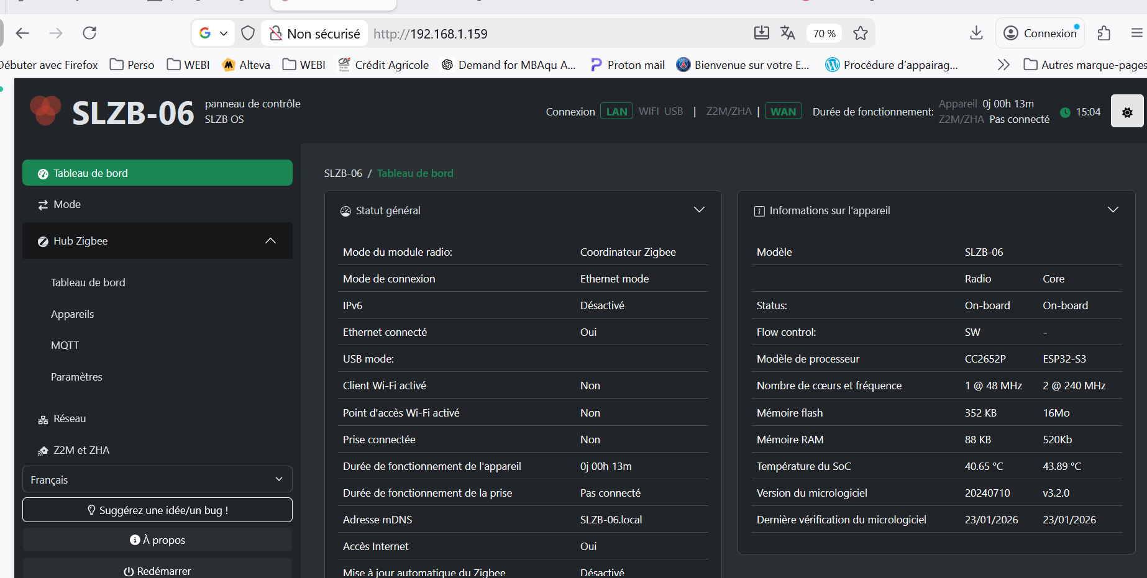Open the MQTT submenu item
This screenshot has height=578, width=1147.
point(65,345)
